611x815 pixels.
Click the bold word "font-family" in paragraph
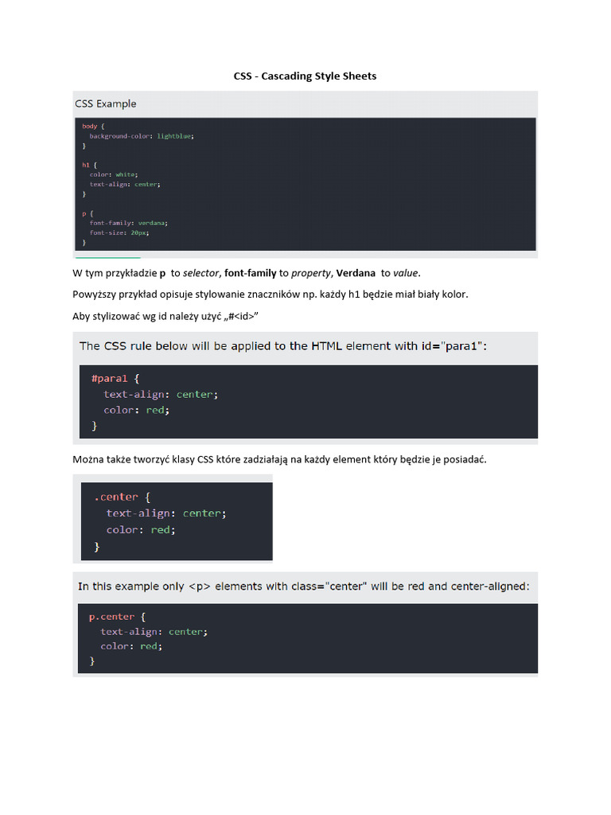[250, 273]
